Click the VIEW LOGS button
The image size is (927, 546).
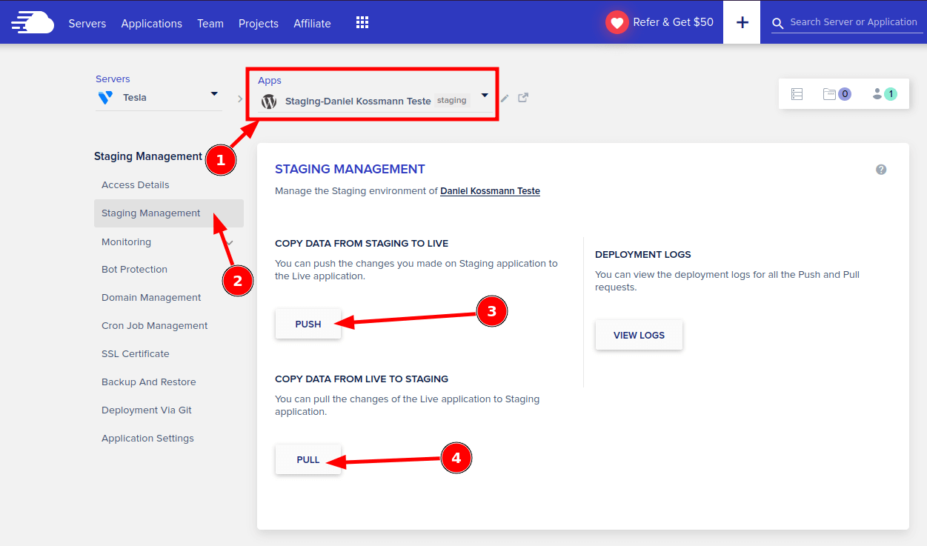point(639,335)
